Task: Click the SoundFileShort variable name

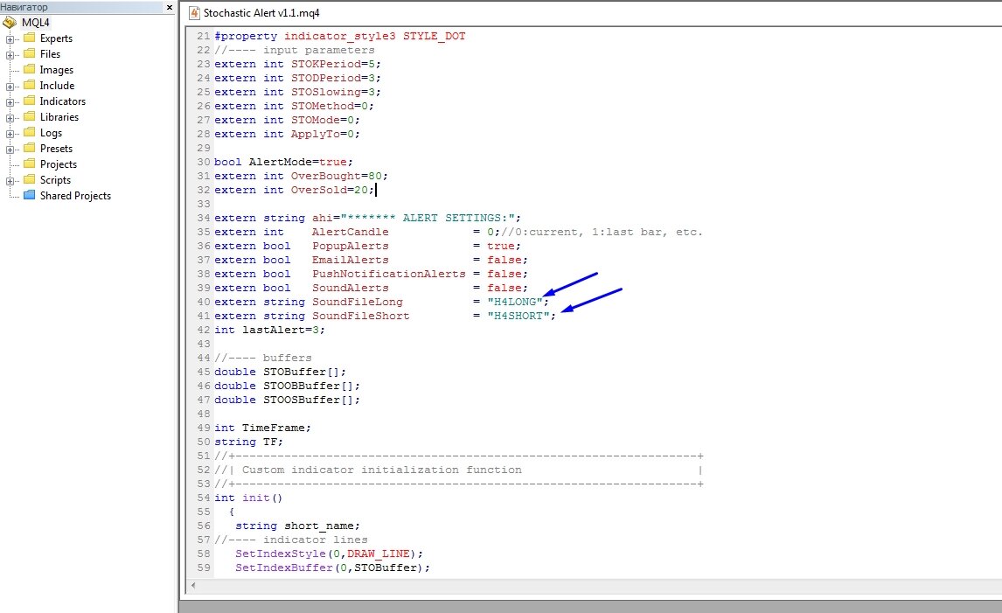Action: tap(360, 316)
